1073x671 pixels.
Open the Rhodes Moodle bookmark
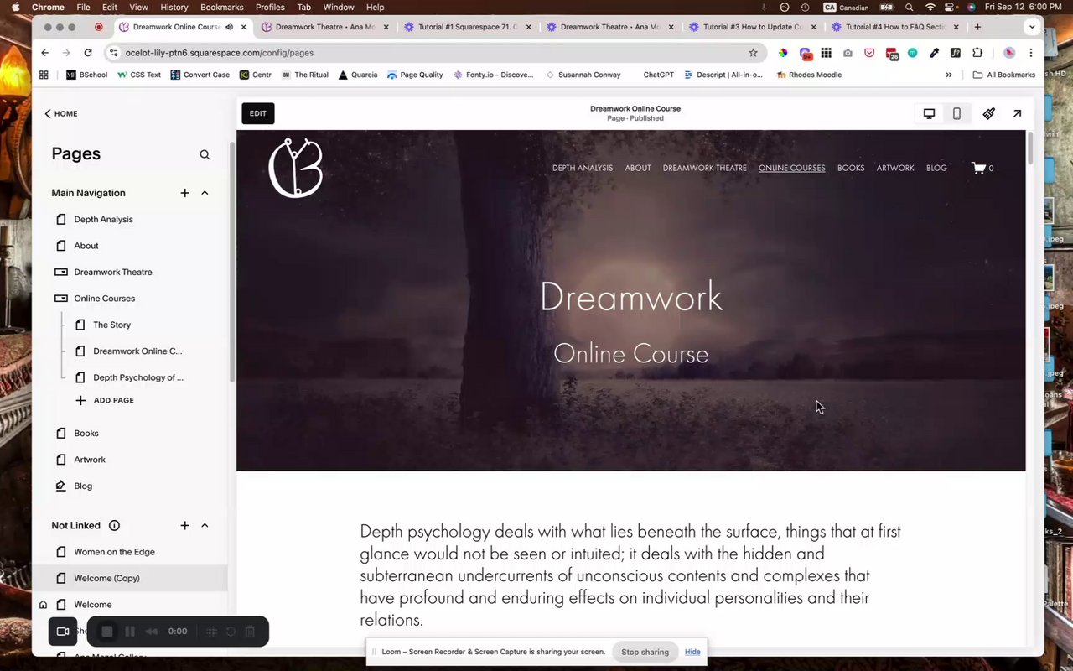[809, 75]
